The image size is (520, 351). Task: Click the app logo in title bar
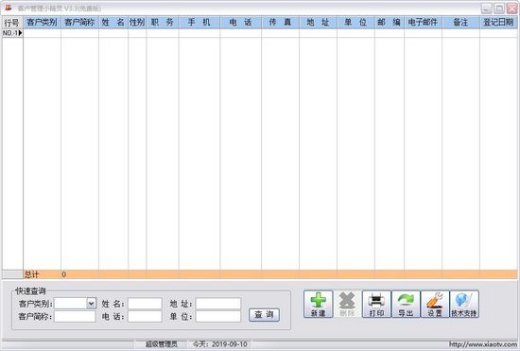tap(9, 8)
